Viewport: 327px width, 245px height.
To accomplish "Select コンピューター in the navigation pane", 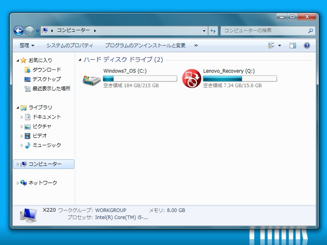I will [44, 164].
